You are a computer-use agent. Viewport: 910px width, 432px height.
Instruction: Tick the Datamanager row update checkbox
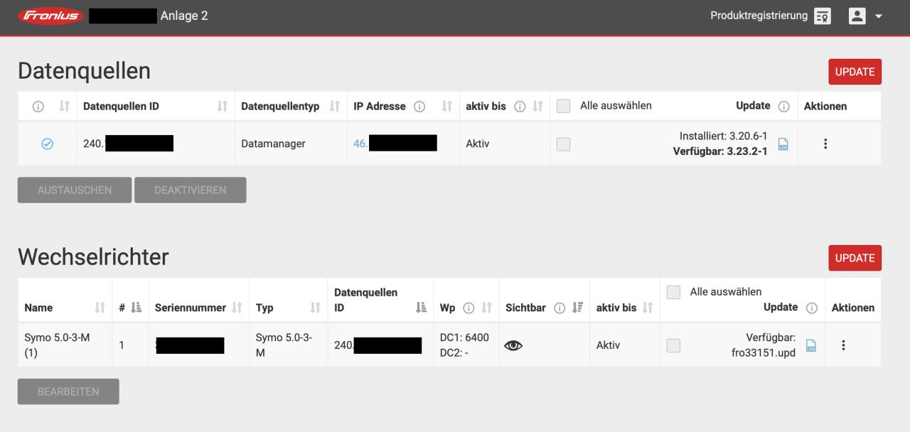[563, 144]
